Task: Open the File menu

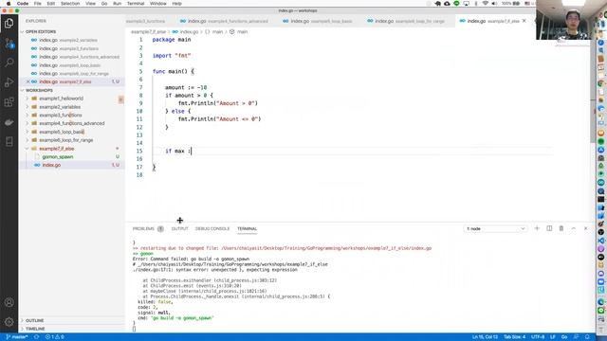Action: tap(38, 4)
